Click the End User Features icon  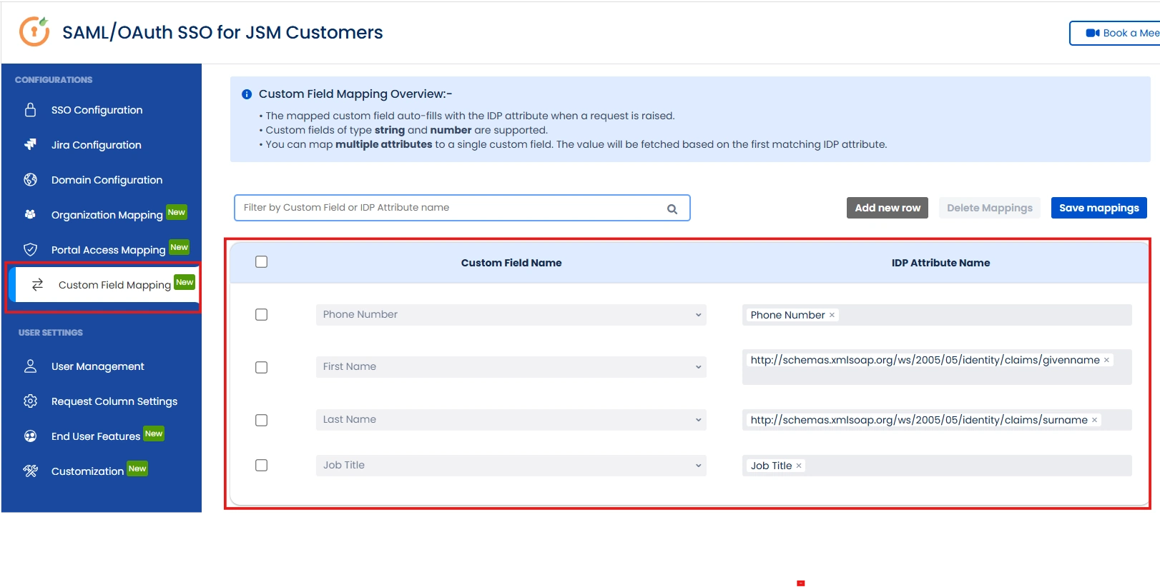pos(30,436)
